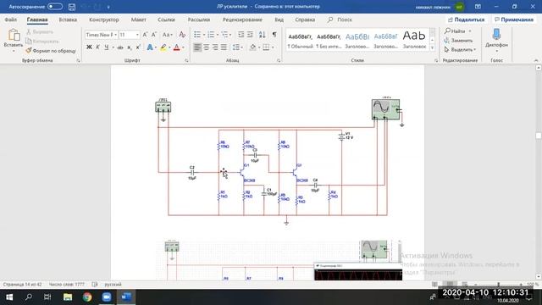Center text alignment icon

[207, 47]
